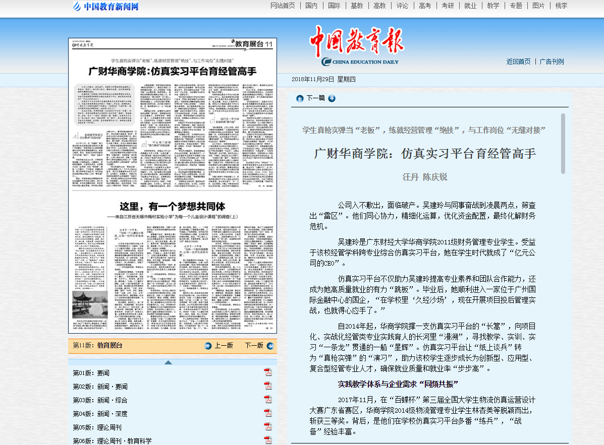Open the 专题 navigation item
Screen dimensions: 604x445
516,6
